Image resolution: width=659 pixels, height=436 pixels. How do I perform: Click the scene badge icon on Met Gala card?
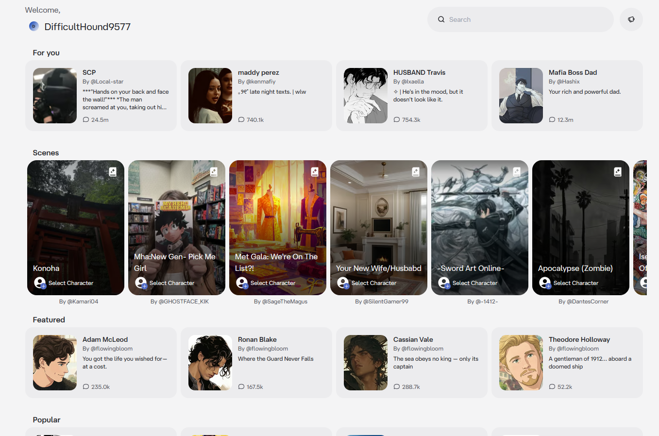pos(315,171)
